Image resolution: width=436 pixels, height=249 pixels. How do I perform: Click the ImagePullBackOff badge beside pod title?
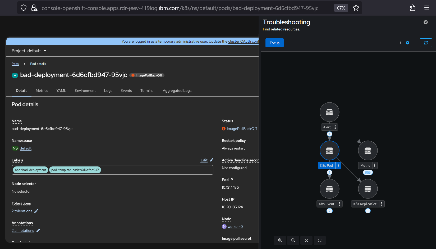point(147,75)
